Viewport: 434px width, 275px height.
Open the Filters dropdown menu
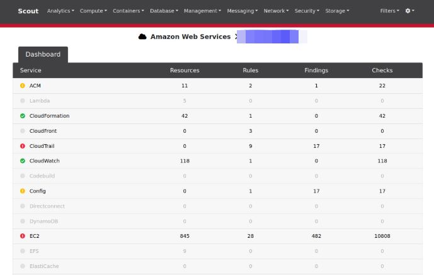[x=389, y=11]
